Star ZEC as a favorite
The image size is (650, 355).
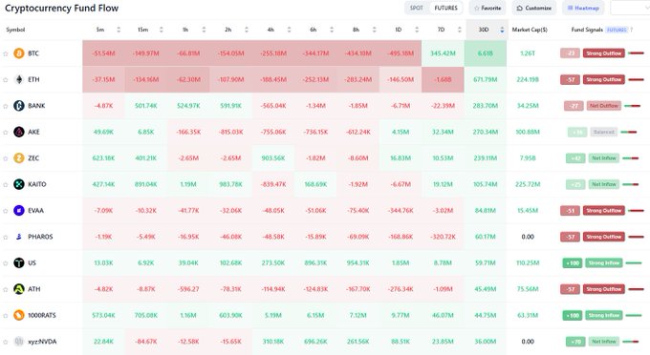pyautogui.click(x=6, y=158)
